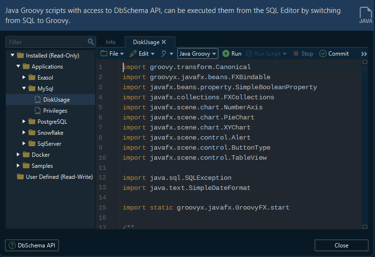This screenshot has width=375, height=257.
Task: Click line number 10 in gutter
Action: (102, 158)
